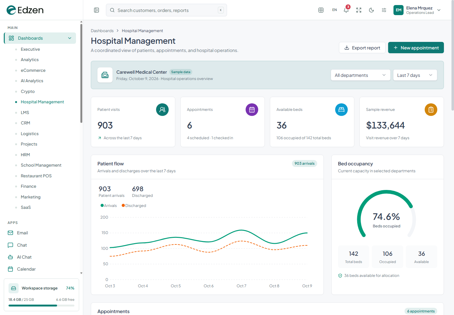Click Dashboards breadcrumb link

pyautogui.click(x=102, y=31)
